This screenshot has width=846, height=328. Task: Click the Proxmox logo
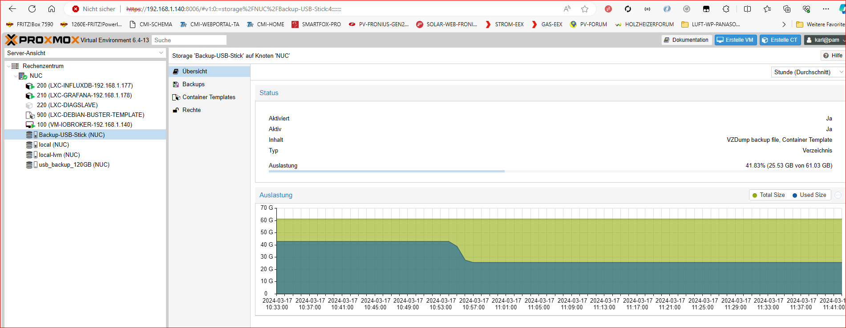(42, 40)
